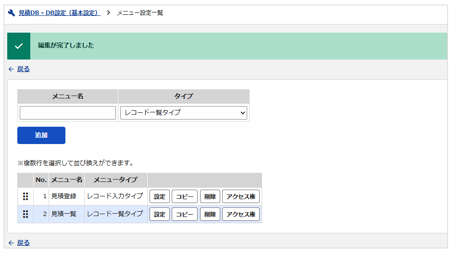Click 設定 for 見積一覧 menu
Image resolution: width=453 pixels, height=253 pixels.
(160, 214)
